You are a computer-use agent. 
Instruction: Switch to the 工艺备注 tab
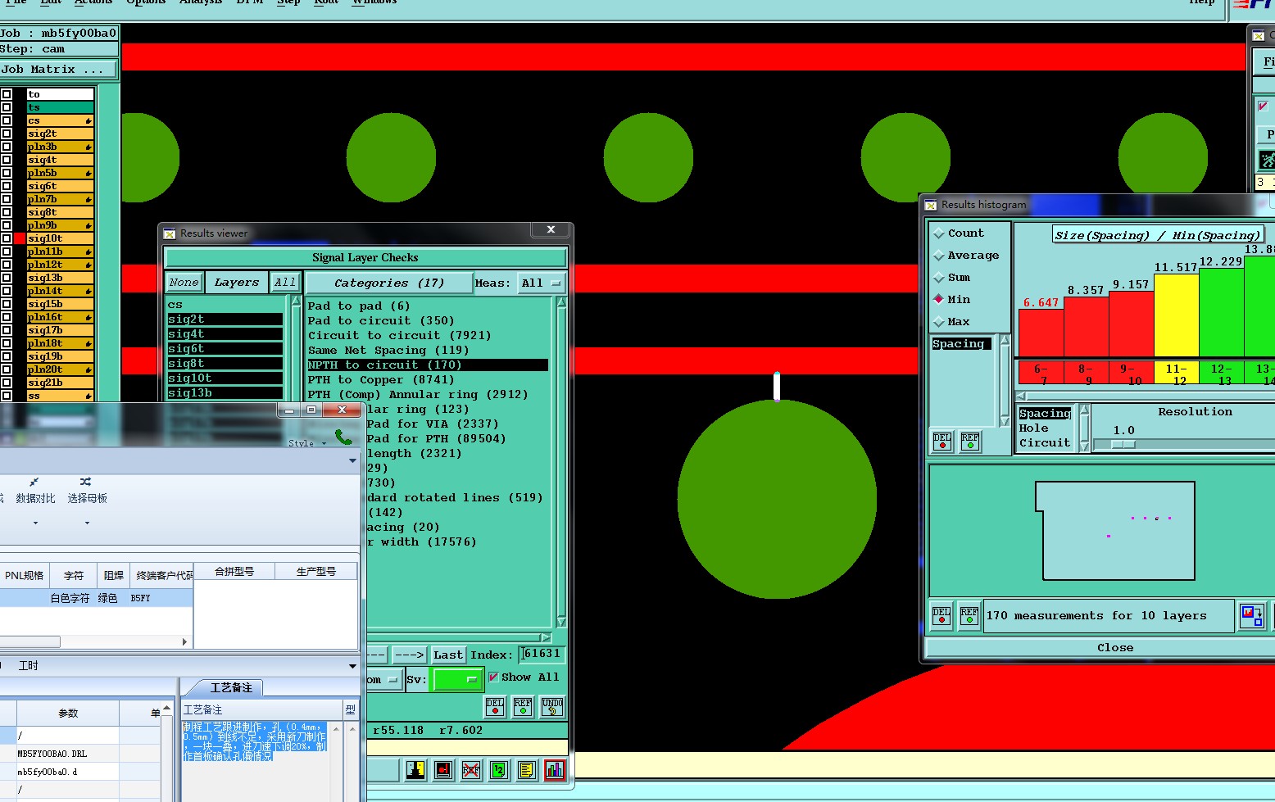click(230, 687)
